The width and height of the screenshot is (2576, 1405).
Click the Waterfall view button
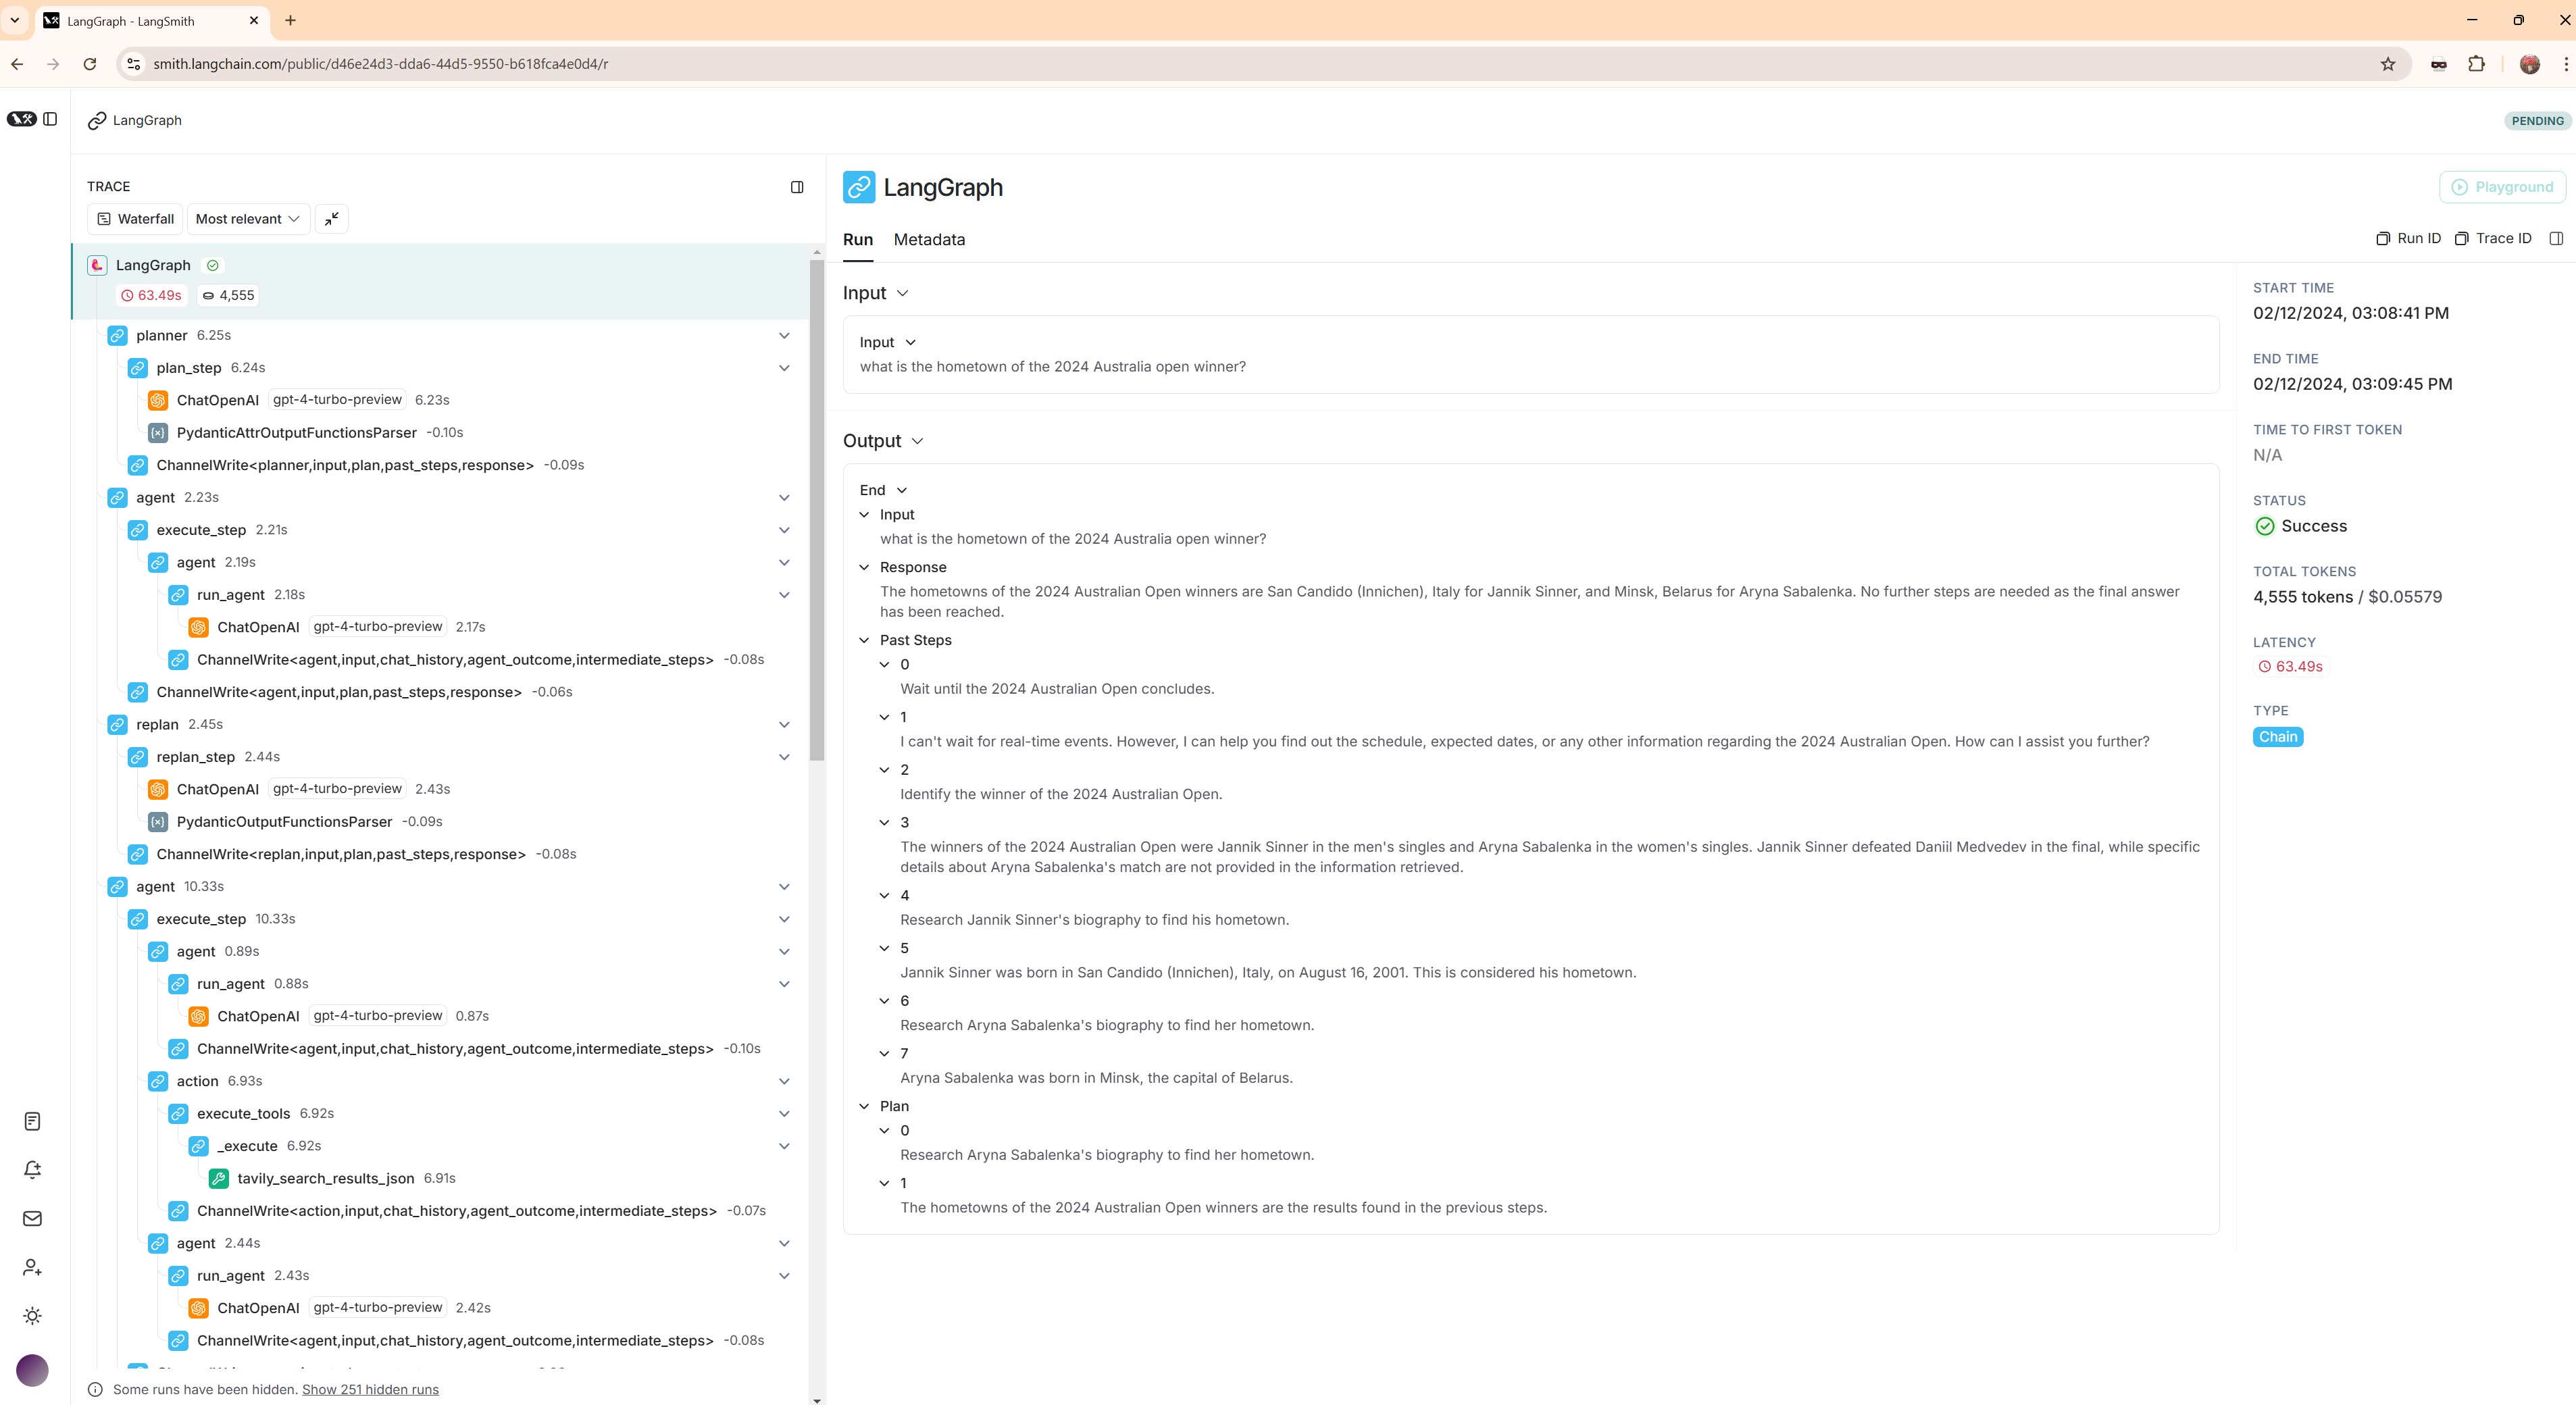pos(135,219)
